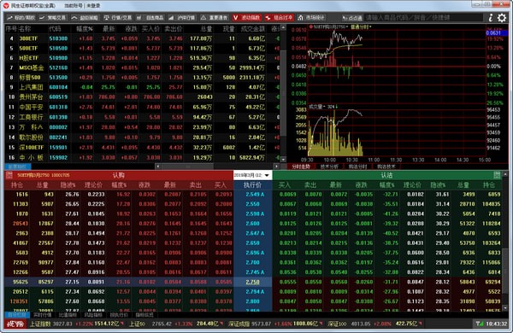Open the 重要通告 warning-triangle toolbar item

coord(215,18)
